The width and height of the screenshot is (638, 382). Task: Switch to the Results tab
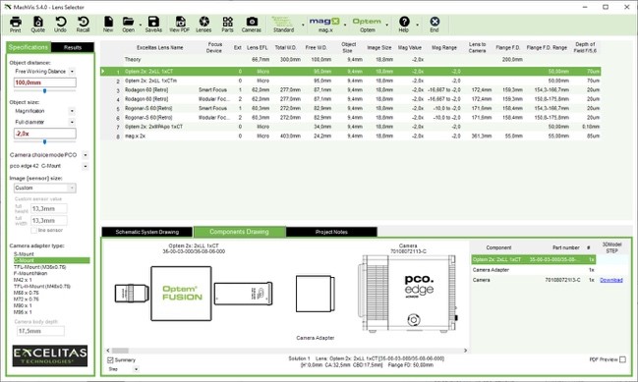[73, 47]
